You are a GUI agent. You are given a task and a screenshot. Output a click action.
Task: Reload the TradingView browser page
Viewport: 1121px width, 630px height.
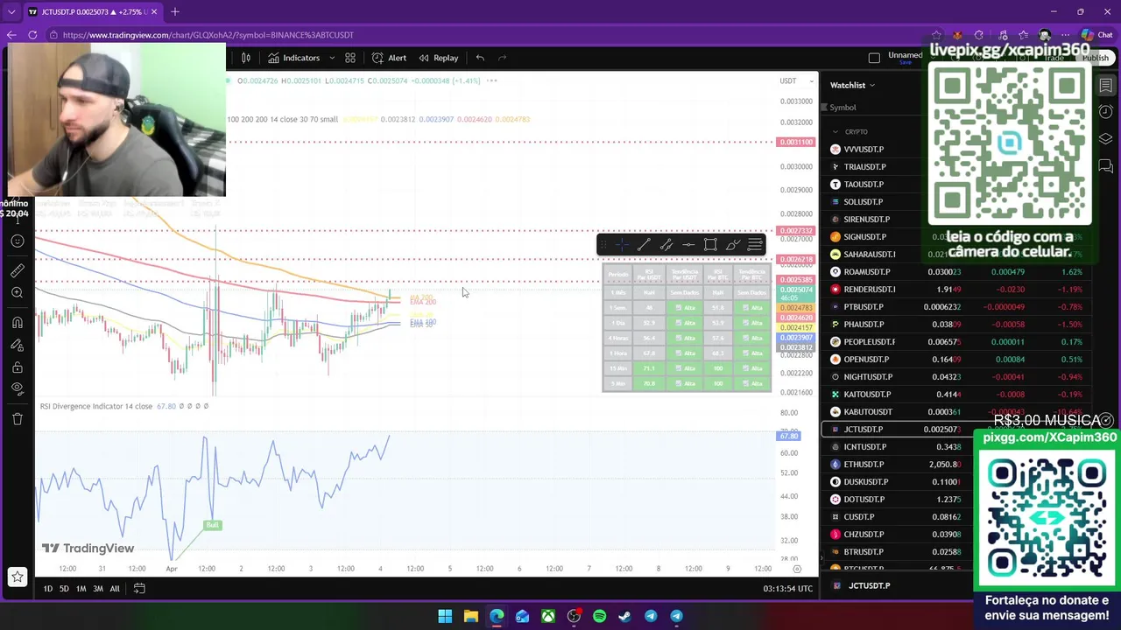pyautogui.click(x=32, y=35)
